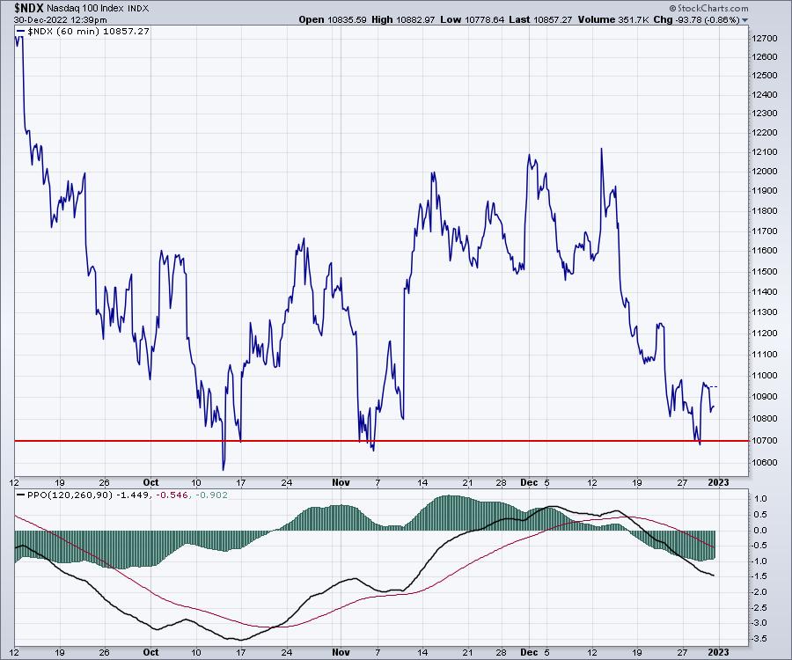Click the $NDX (60 min) legend line marker
Viewport: 792px width, 660px height.
[20, 31]
